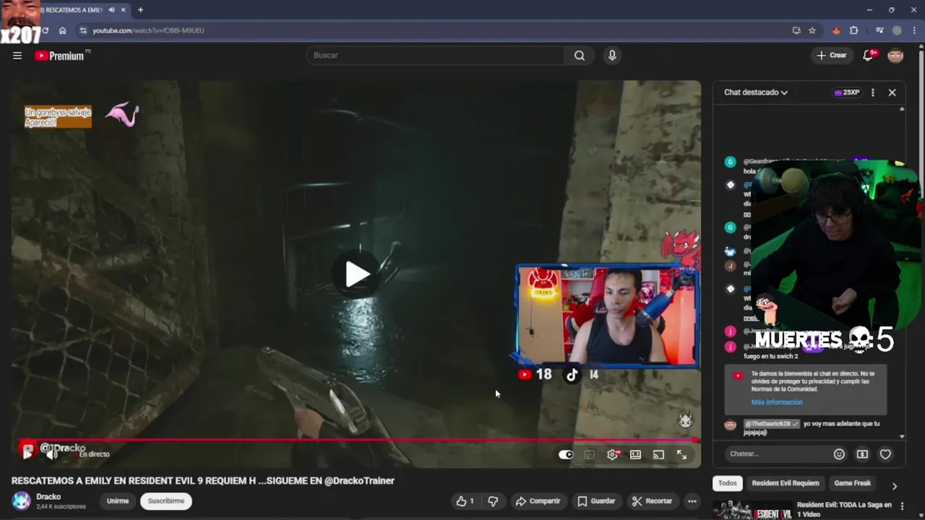Click the video title RESCATEMOS A EMILY text

[x=203, y=481]
